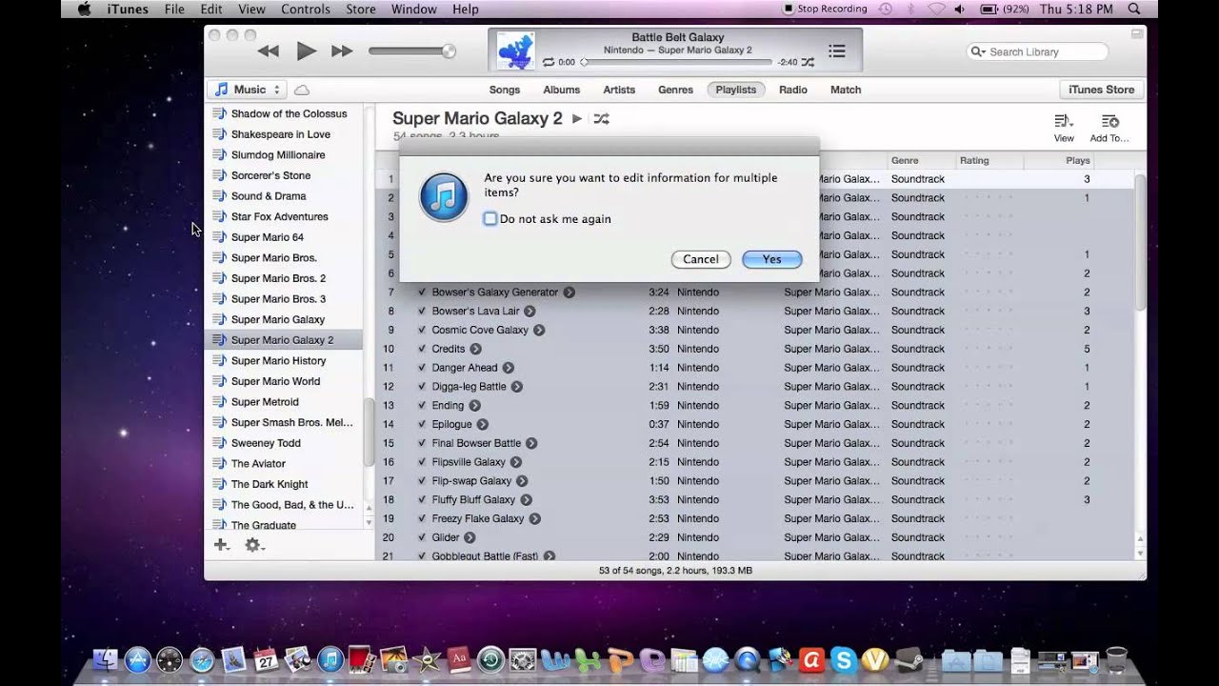This screenshot has width=1219, height=686.
Task: Play the current track in iTunes
Action: [306, 51]
